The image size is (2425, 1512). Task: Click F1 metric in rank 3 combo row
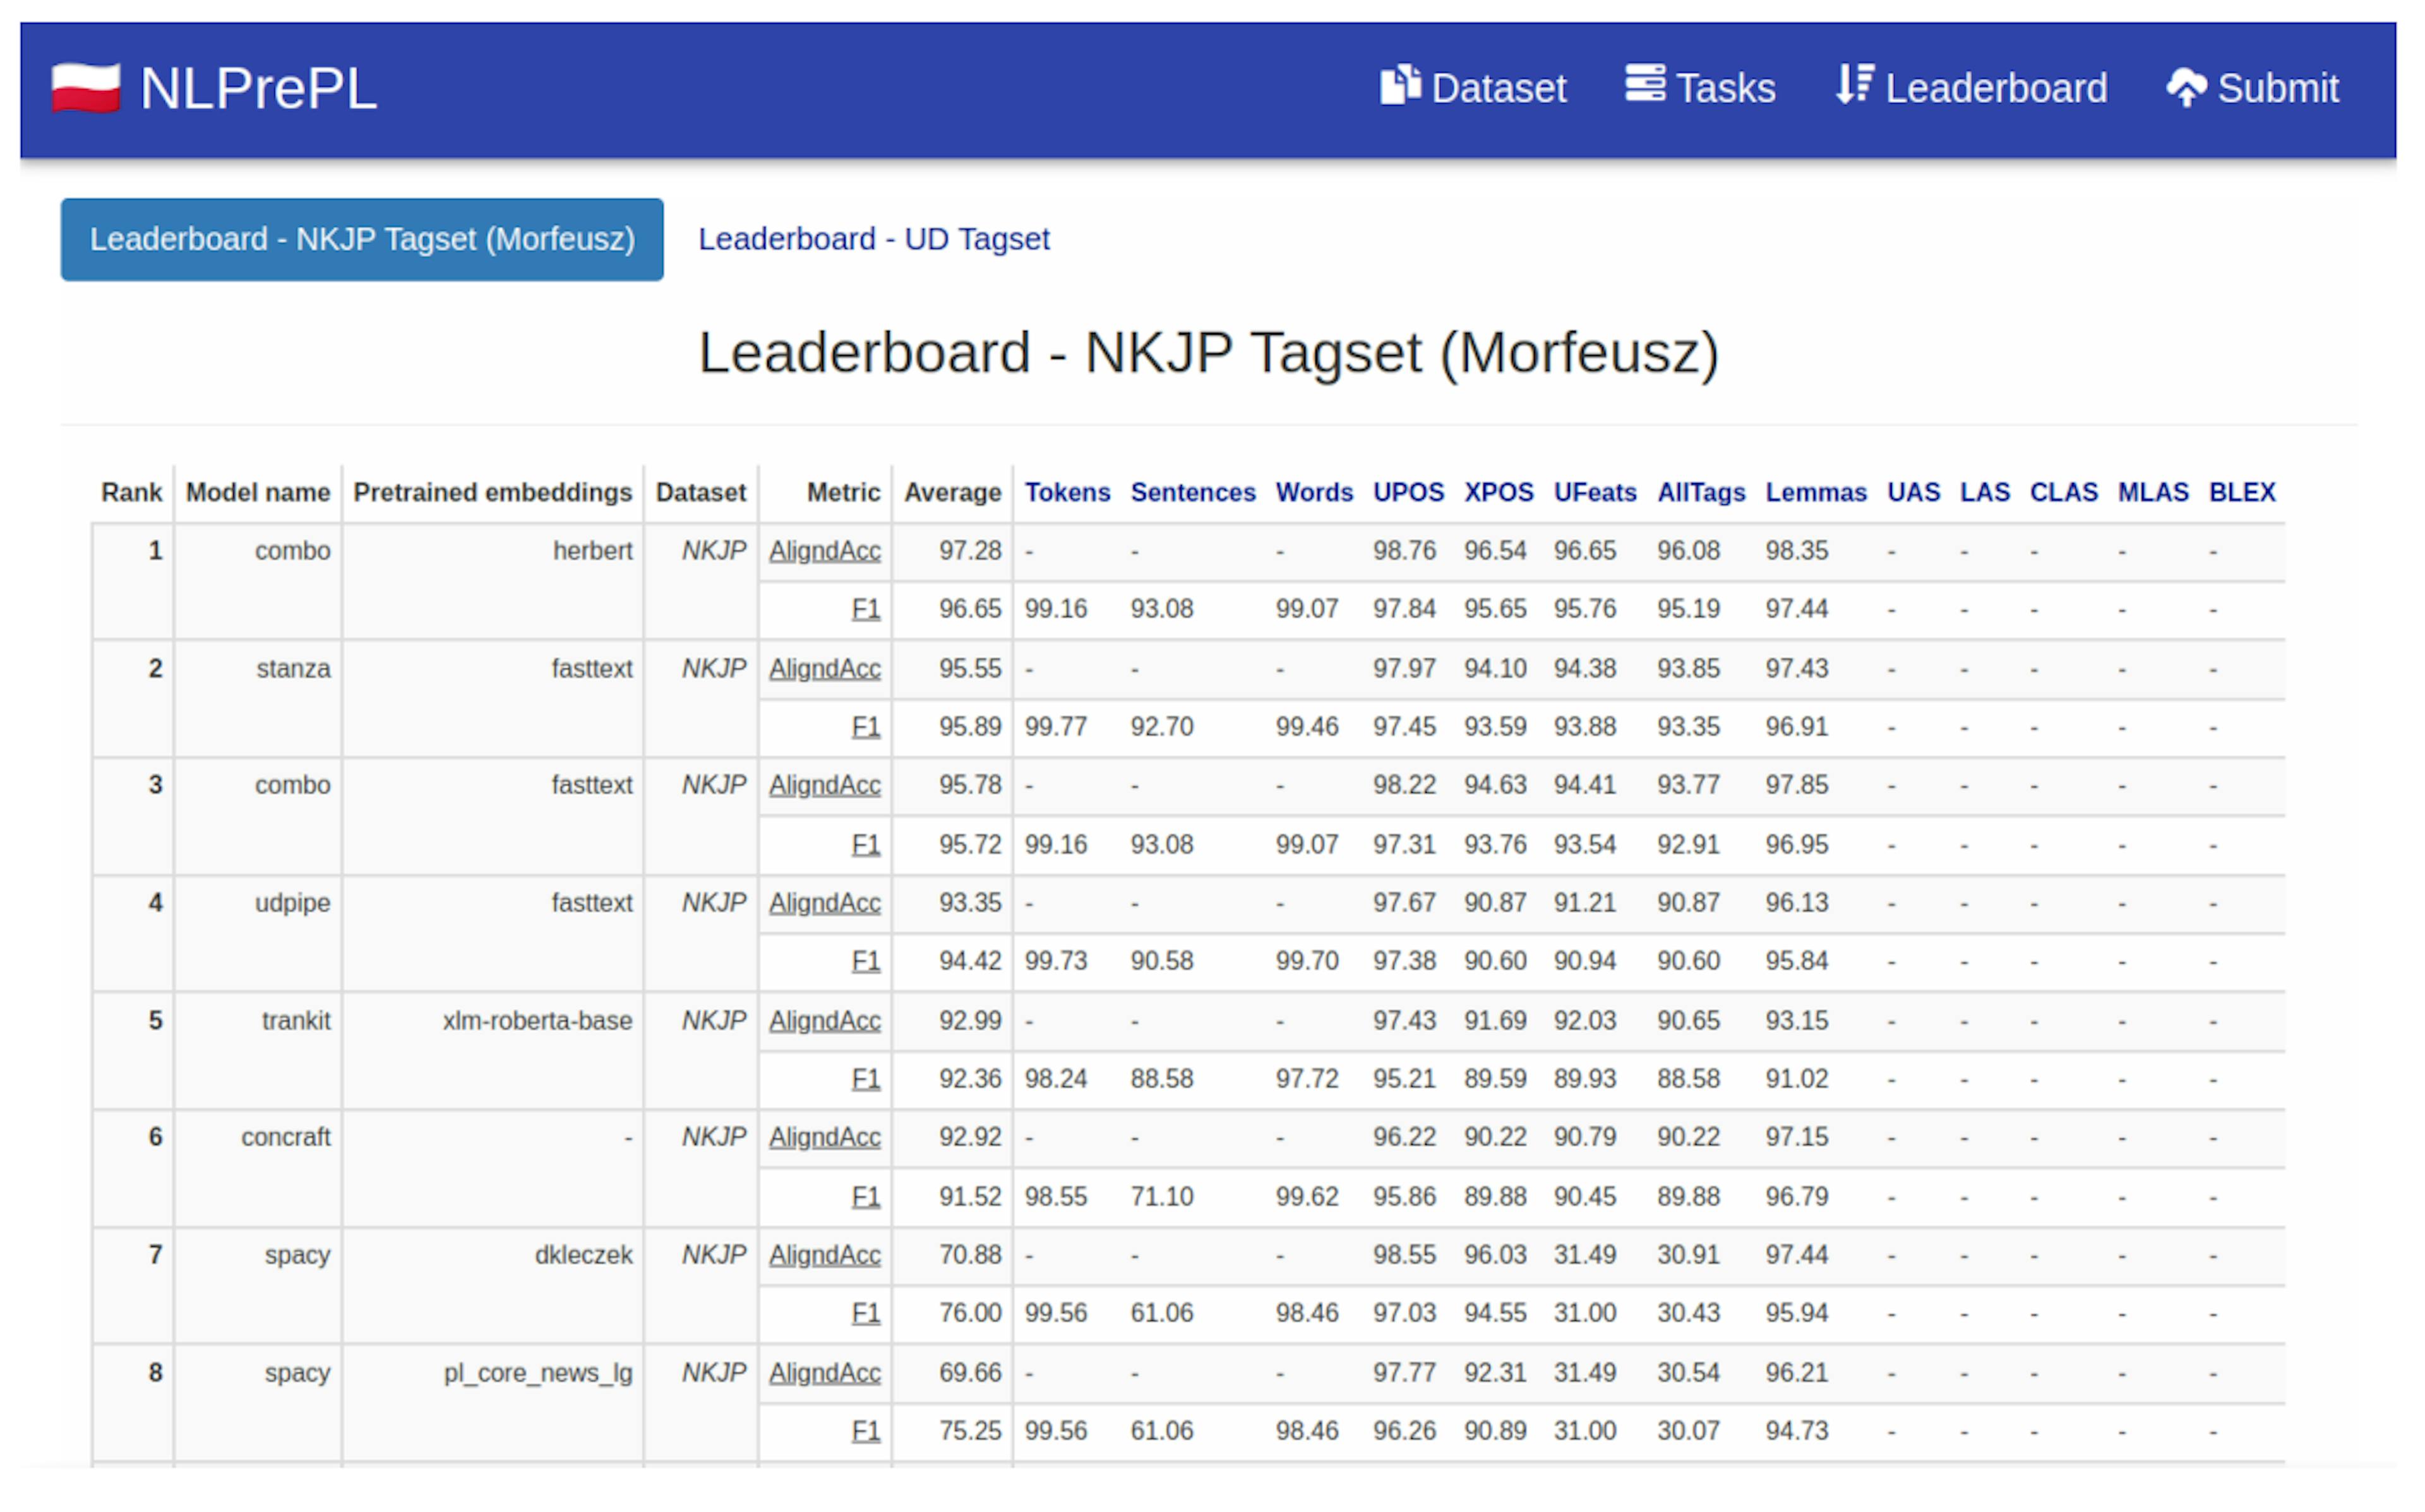coord(866,845)
